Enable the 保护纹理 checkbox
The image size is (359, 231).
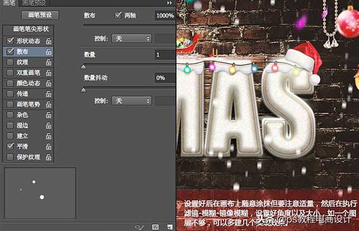pos(10,157)
